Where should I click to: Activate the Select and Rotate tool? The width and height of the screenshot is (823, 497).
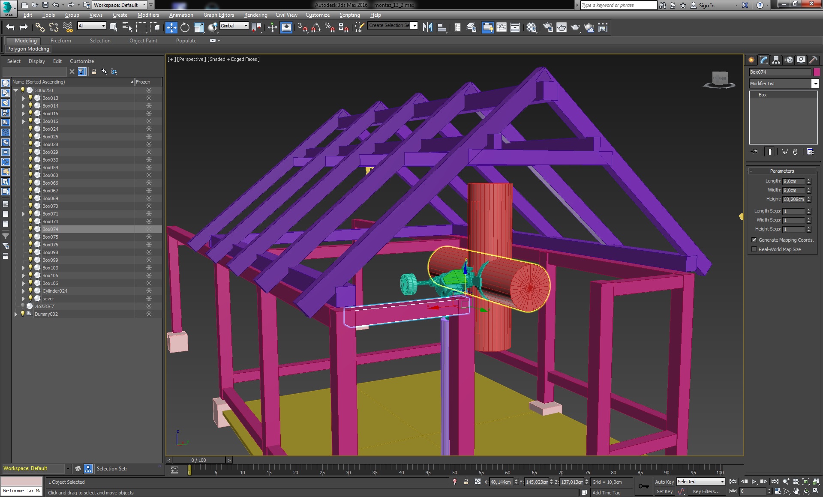tap(185, 28)
